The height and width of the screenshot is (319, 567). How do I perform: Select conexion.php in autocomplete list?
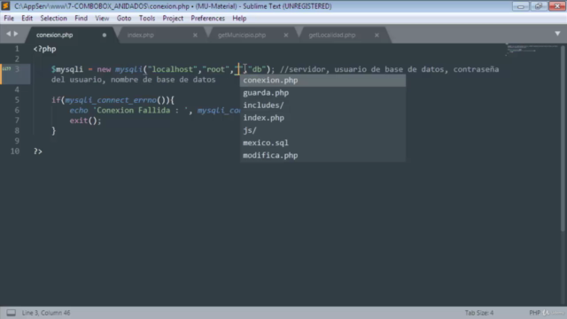tap(322, 81)
